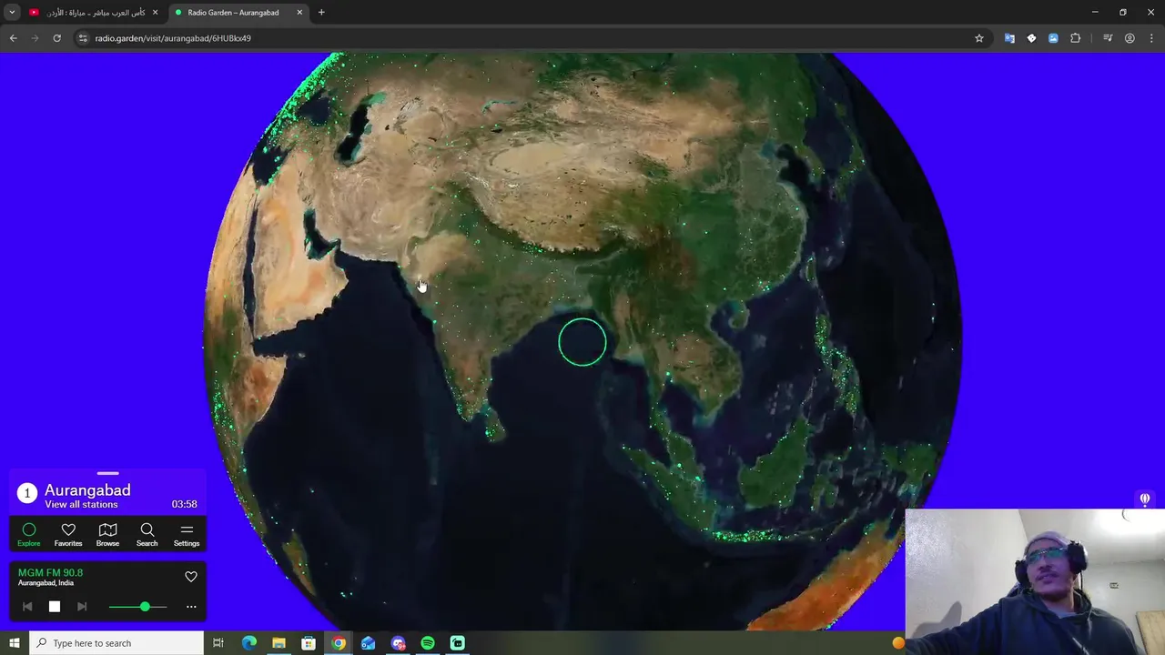Viewport: 1165px width, 655px height.
Task: Open the Browse tab
Action: [107, 534]
